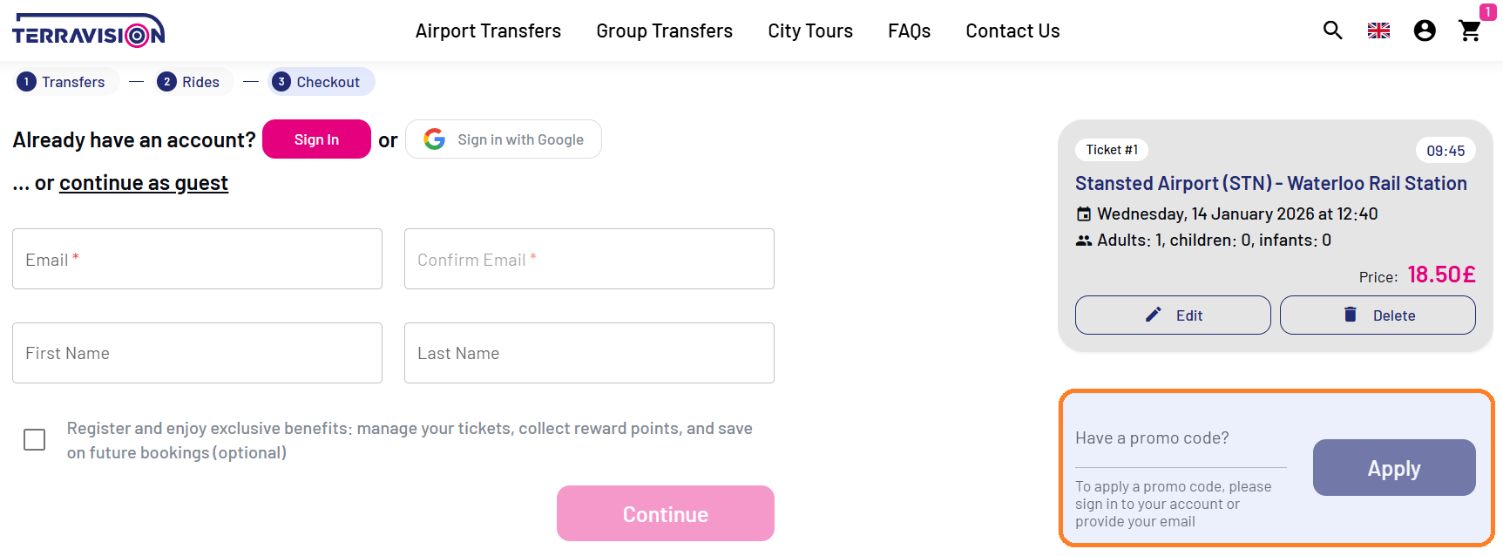
Task: Click the Google logo sign-in icon
Action: [435, 139]
